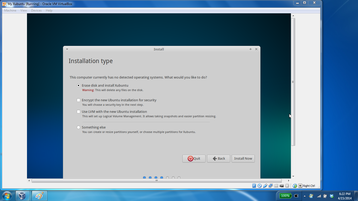Click the first blue progress dot
This screenshot has width=358, height=201.
click(144, 177)
